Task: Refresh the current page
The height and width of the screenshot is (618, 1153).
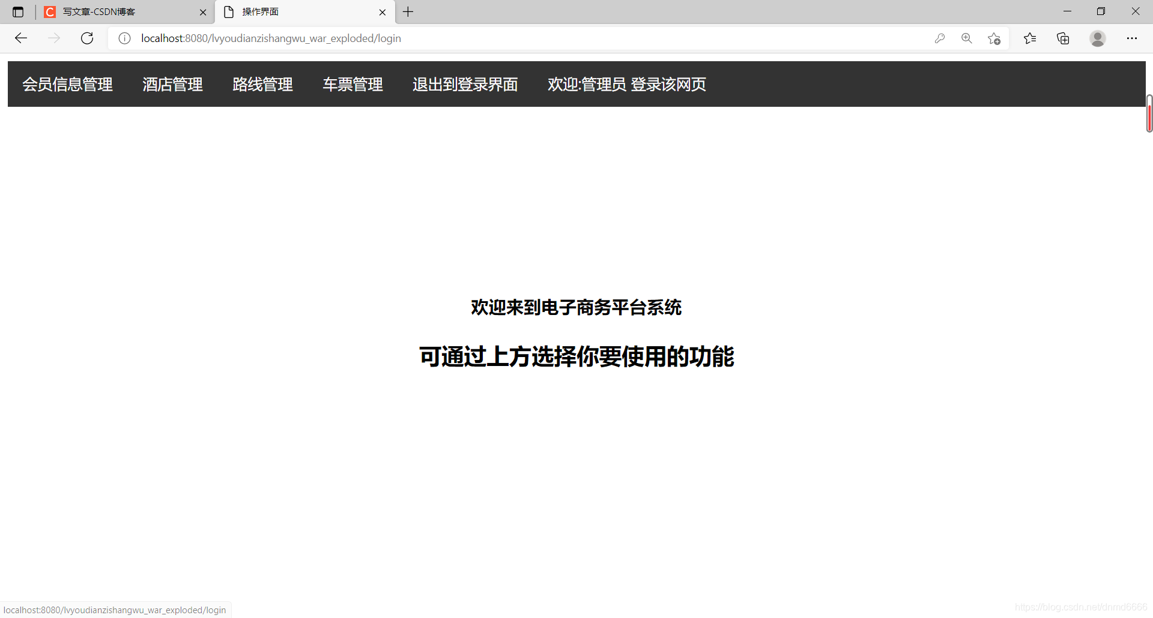Action: click(87, 38)
